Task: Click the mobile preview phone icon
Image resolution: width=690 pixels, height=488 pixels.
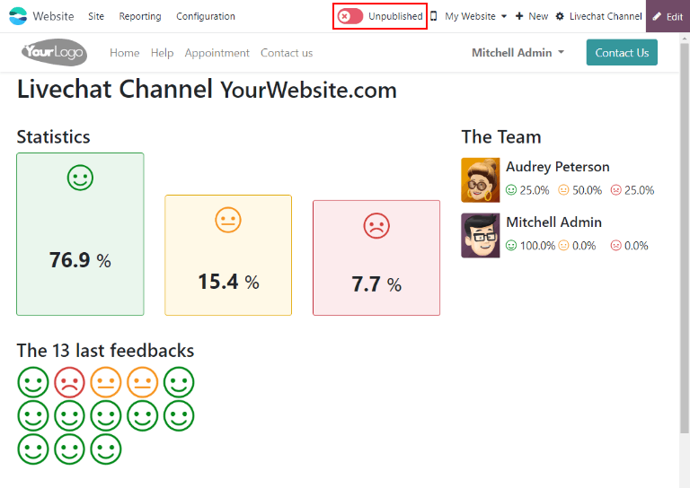Action: coord(434,16)
